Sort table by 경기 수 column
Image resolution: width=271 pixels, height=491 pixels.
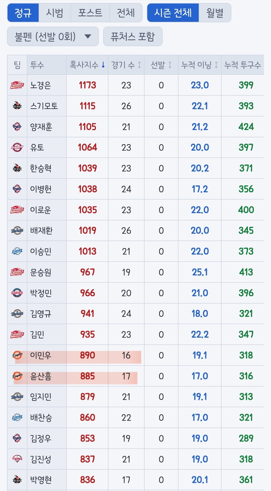tap(126, 65)
